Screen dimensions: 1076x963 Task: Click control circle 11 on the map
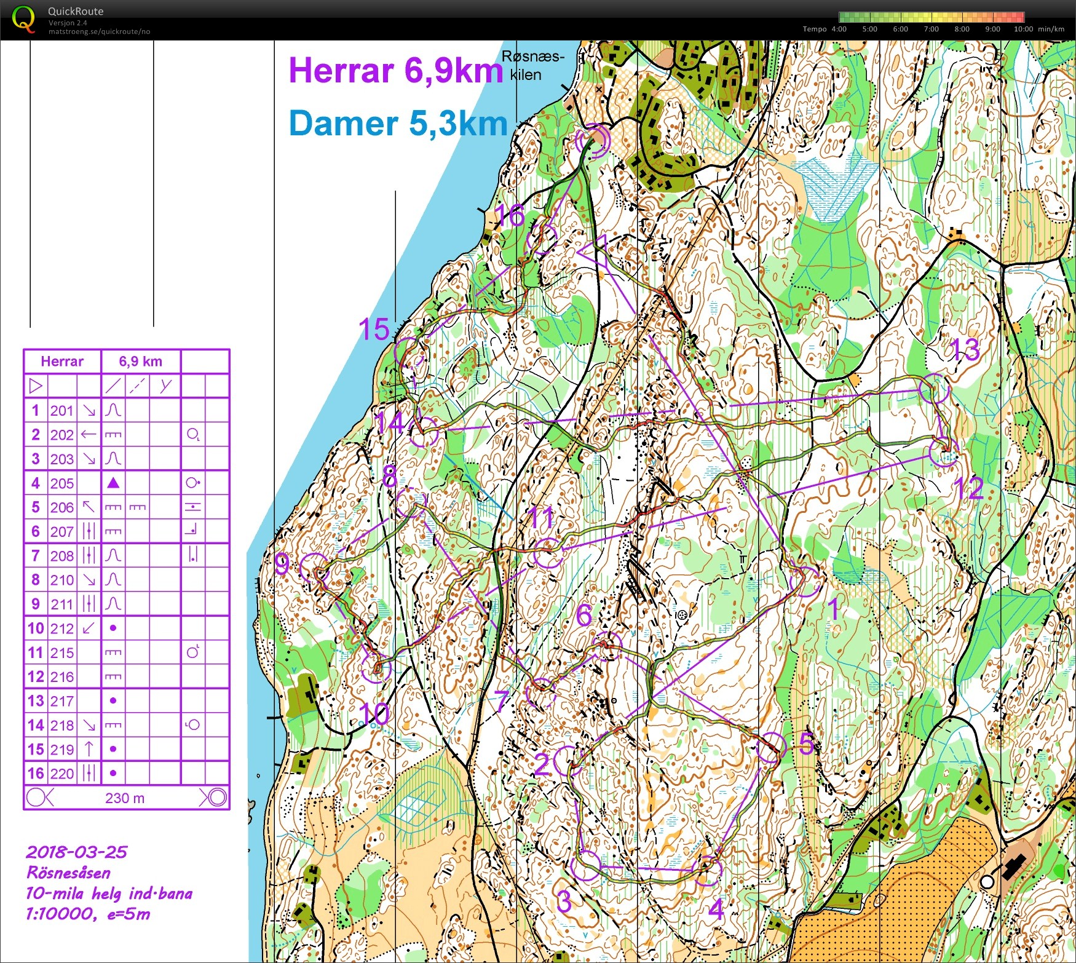[548, 553]
